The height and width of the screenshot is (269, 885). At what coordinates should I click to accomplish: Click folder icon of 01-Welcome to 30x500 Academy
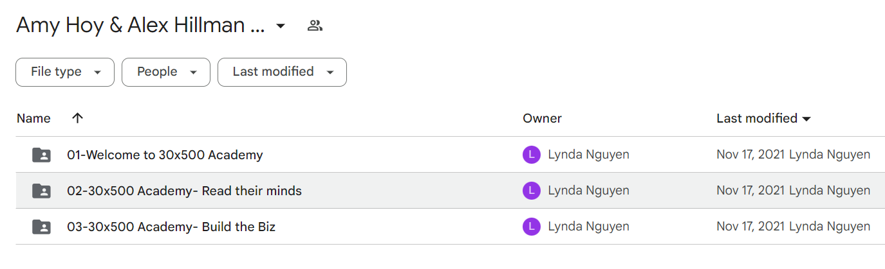tap(41, 155)
